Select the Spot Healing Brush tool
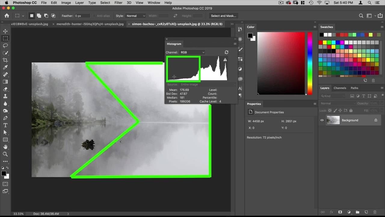385x217 pixels. tap(5, 74)
